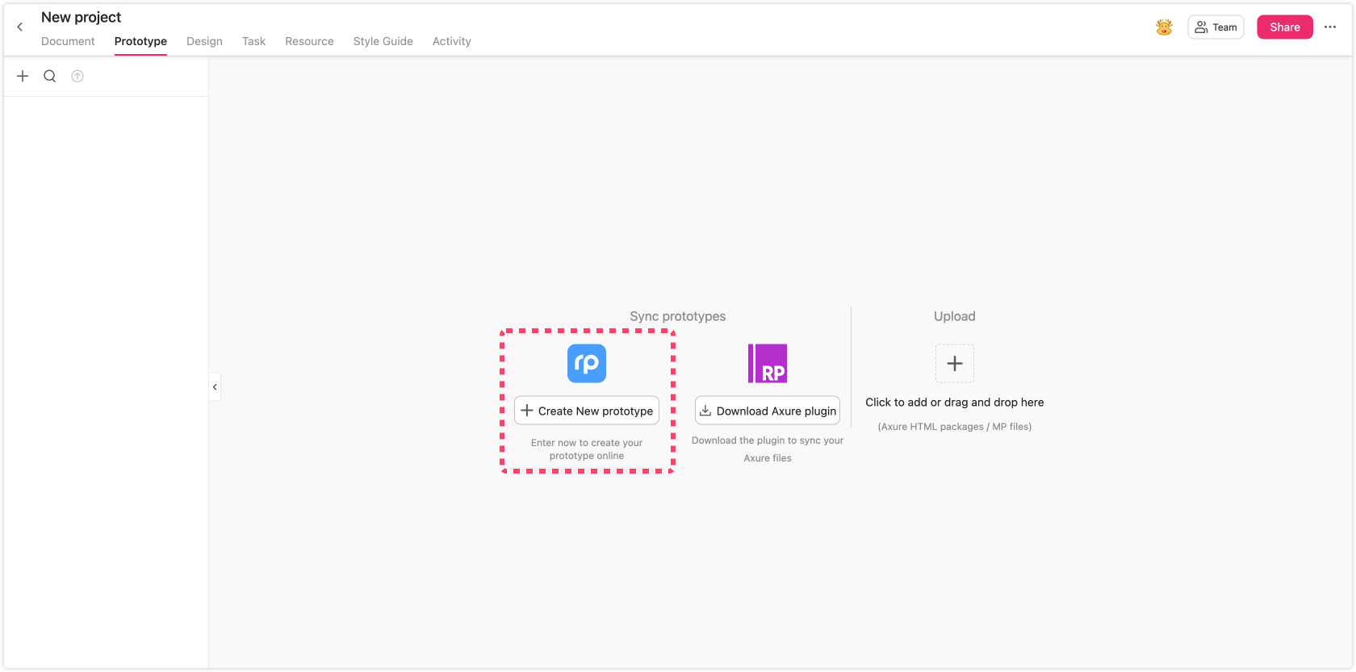This screenshot has height=672, width=1356.
Task: Select the Prototype tab
Action: 140,41
